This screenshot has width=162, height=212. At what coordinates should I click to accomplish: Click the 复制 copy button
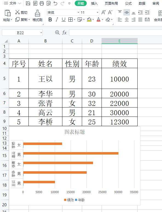click(22, 20)
